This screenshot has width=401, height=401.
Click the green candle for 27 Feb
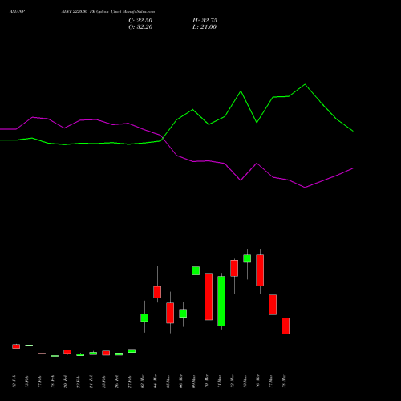[132, 351]
